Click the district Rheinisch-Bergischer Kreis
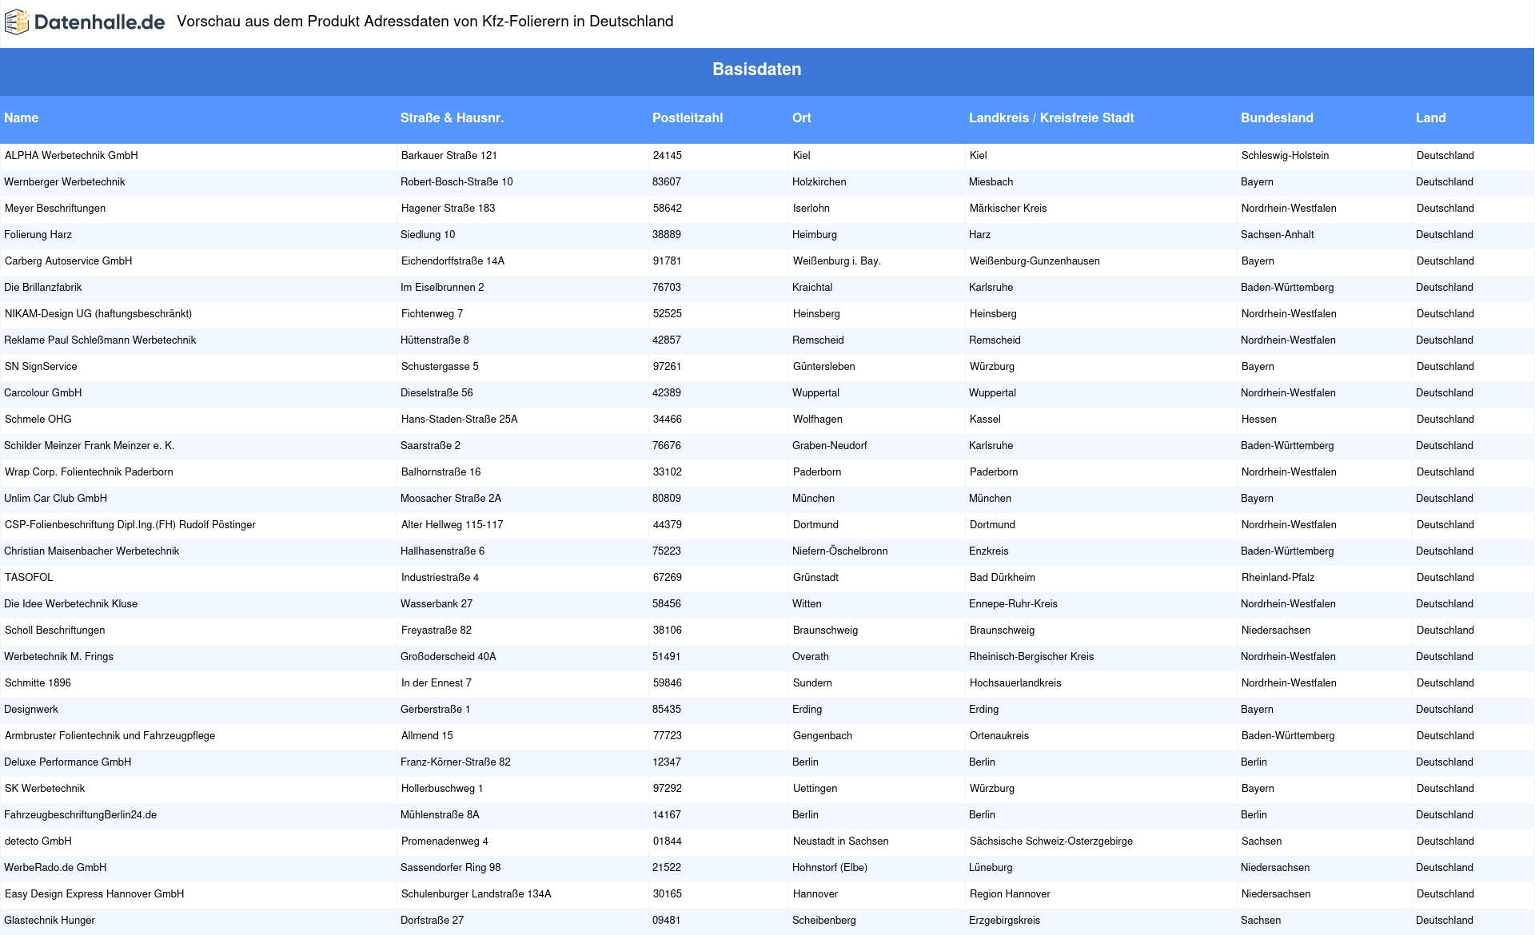 [x=1031, y=657]
